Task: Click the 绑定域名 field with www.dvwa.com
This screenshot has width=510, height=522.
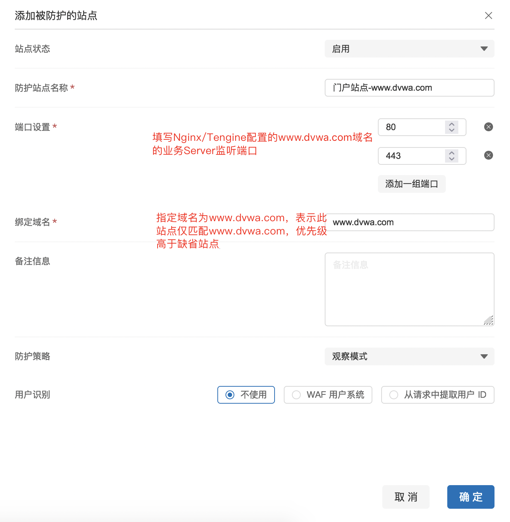Action: click(x=409, y=222)
